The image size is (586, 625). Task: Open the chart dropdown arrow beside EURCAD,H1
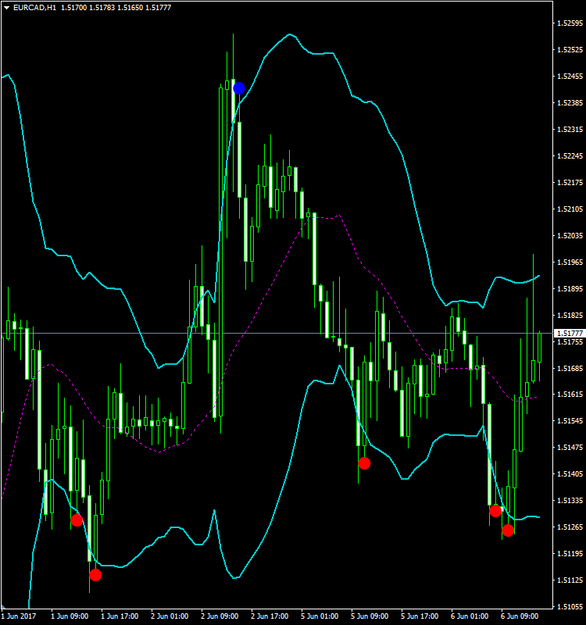point(6,8)
